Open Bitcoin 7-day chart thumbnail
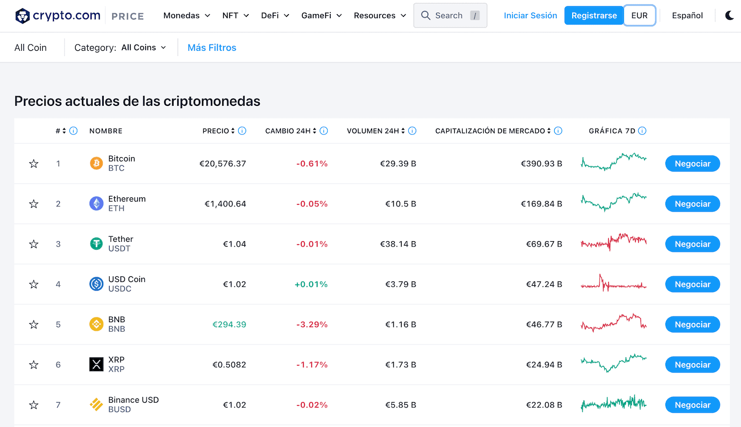The width and height of the screenshot is (741, 427). pyautogui.click(x=613, y=161)
